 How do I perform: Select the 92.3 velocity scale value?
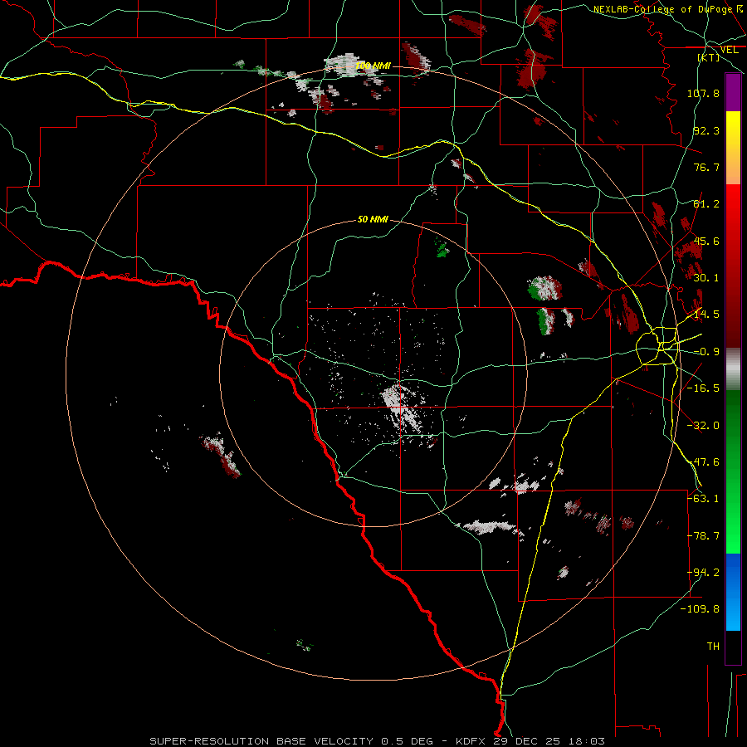pyautogui.click(x=706, y=130)
